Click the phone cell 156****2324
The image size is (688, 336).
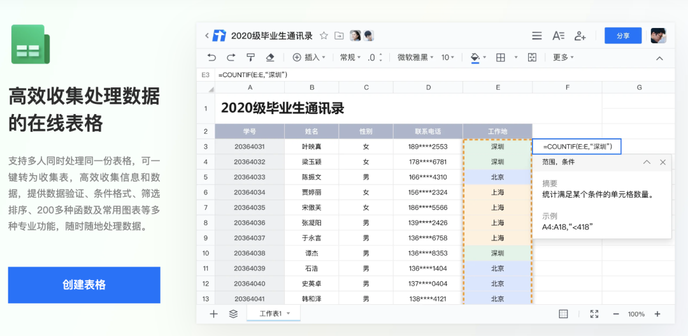tap(428, 193)
